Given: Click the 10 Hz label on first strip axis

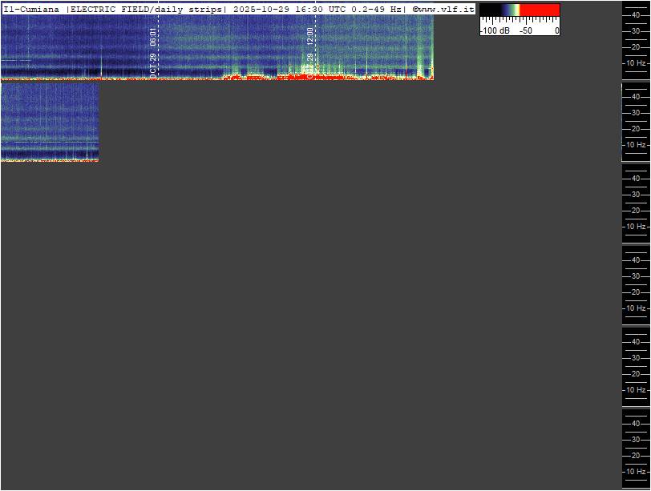Looking at the screenshot, I should pos(636,63).
